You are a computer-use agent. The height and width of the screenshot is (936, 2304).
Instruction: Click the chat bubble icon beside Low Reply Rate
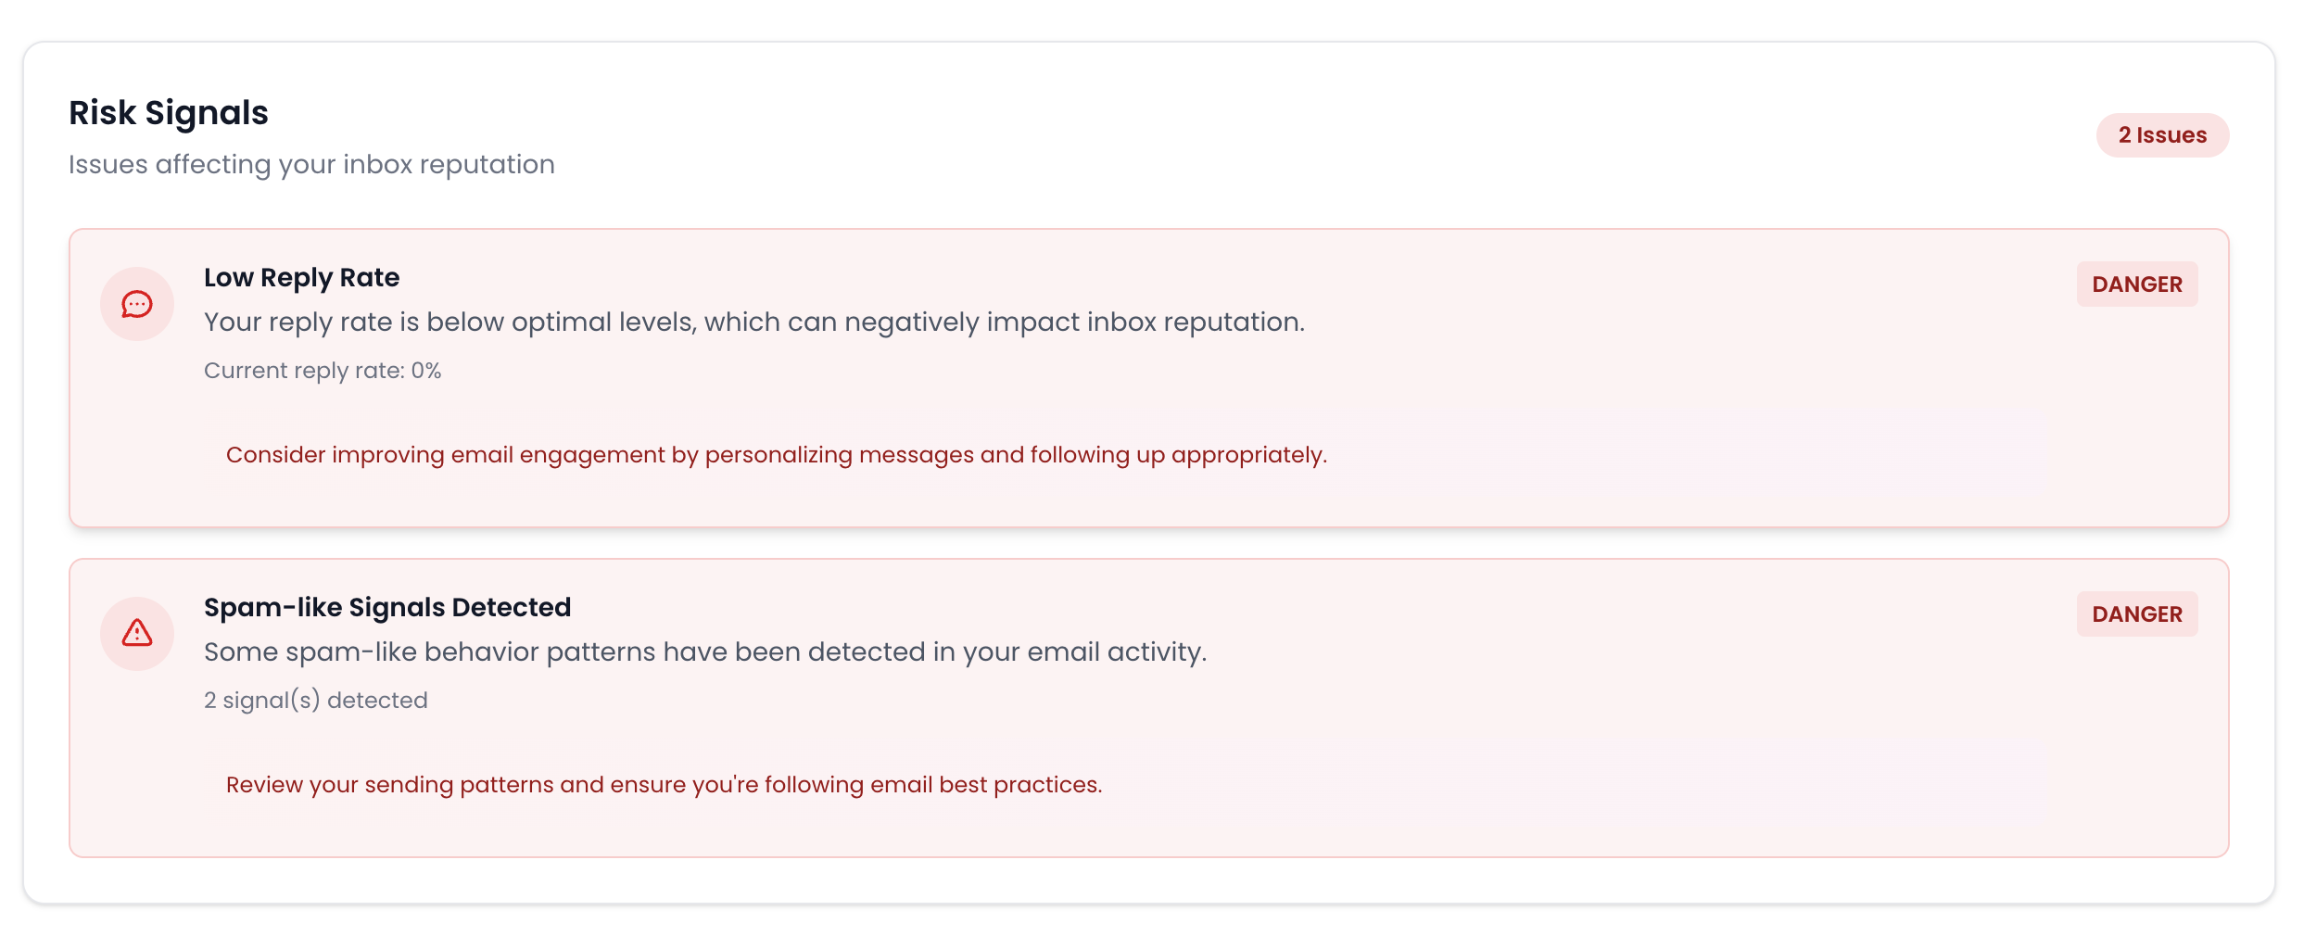point(137,304)
